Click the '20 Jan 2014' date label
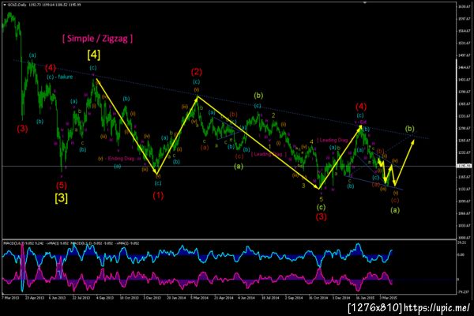Screen dimensions: 474x316 tap(176, 298)
